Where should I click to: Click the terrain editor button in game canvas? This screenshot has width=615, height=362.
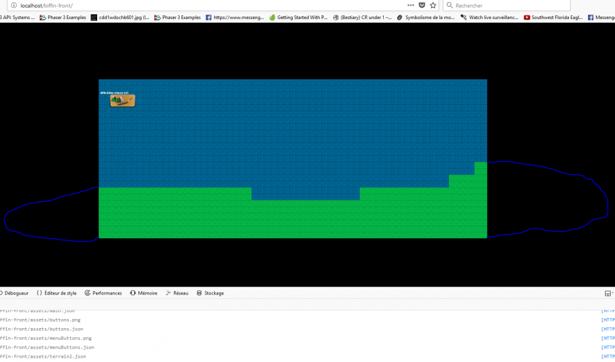[122, 101]
